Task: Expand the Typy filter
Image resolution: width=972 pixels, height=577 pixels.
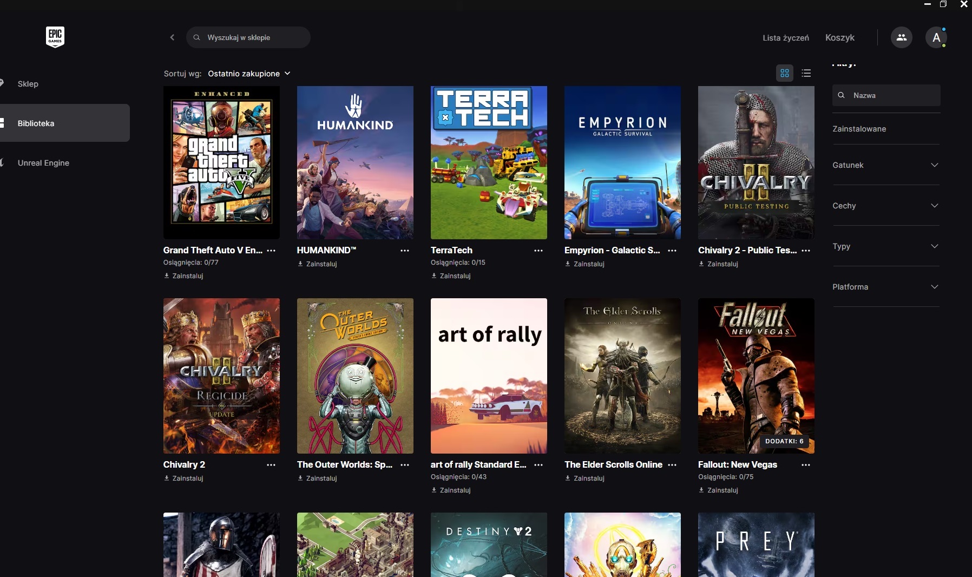Action: (x=886, y=246)
